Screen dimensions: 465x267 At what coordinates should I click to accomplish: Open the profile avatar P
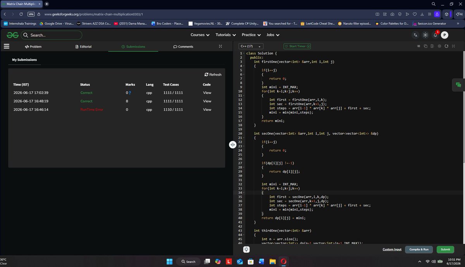pos(444,35)
